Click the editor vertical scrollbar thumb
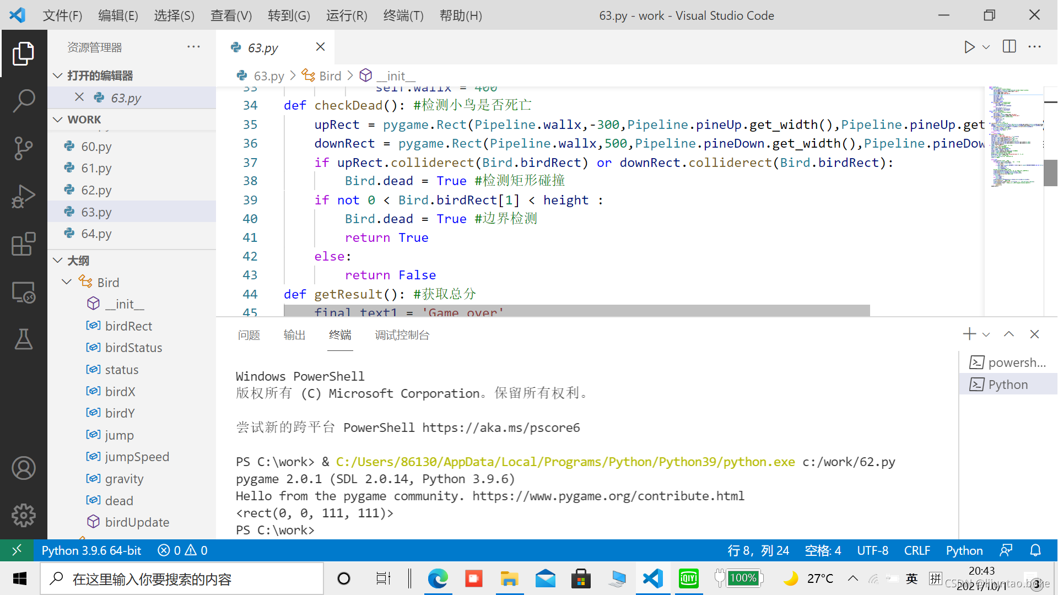 click(1050, 172)
